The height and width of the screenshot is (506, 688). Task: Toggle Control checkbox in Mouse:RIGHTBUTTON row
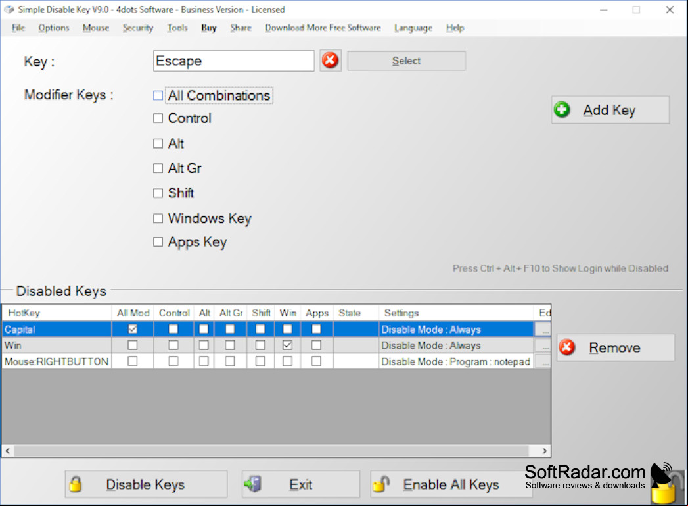(x=173, y=361)
